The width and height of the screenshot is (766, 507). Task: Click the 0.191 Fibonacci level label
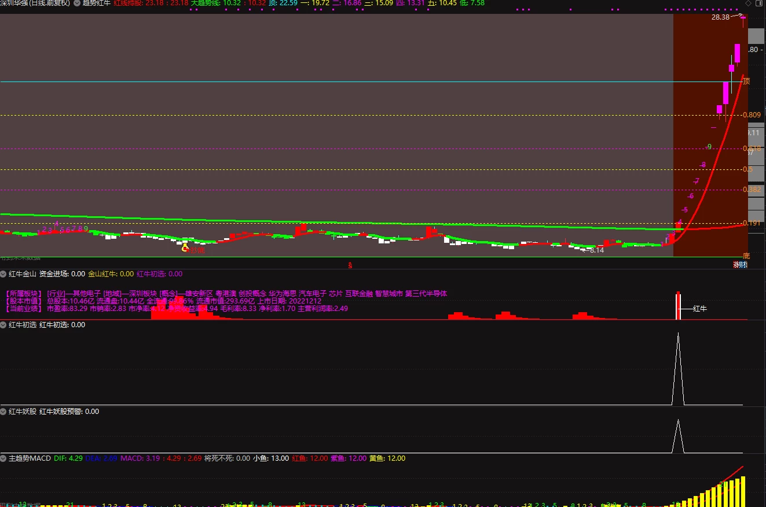[752, 223]
